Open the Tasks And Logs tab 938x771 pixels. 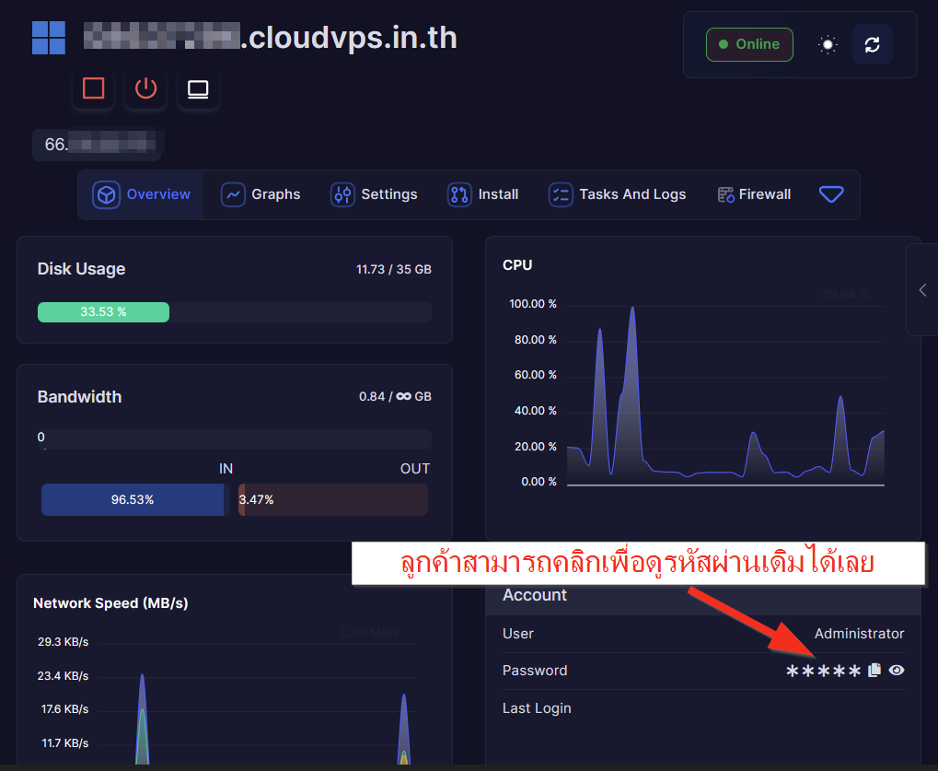tap(618, 194)
